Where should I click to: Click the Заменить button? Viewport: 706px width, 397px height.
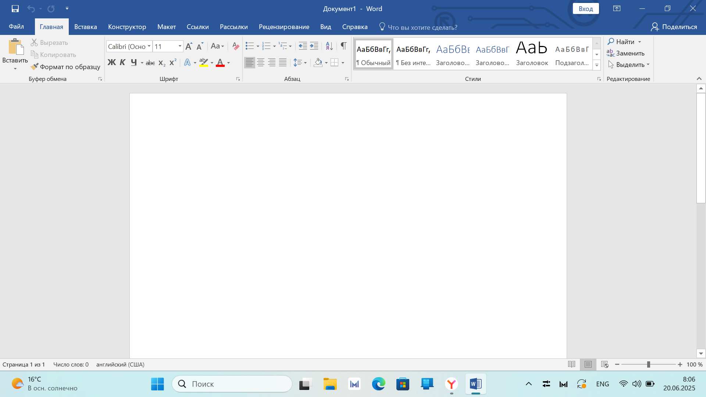[626, 53]
